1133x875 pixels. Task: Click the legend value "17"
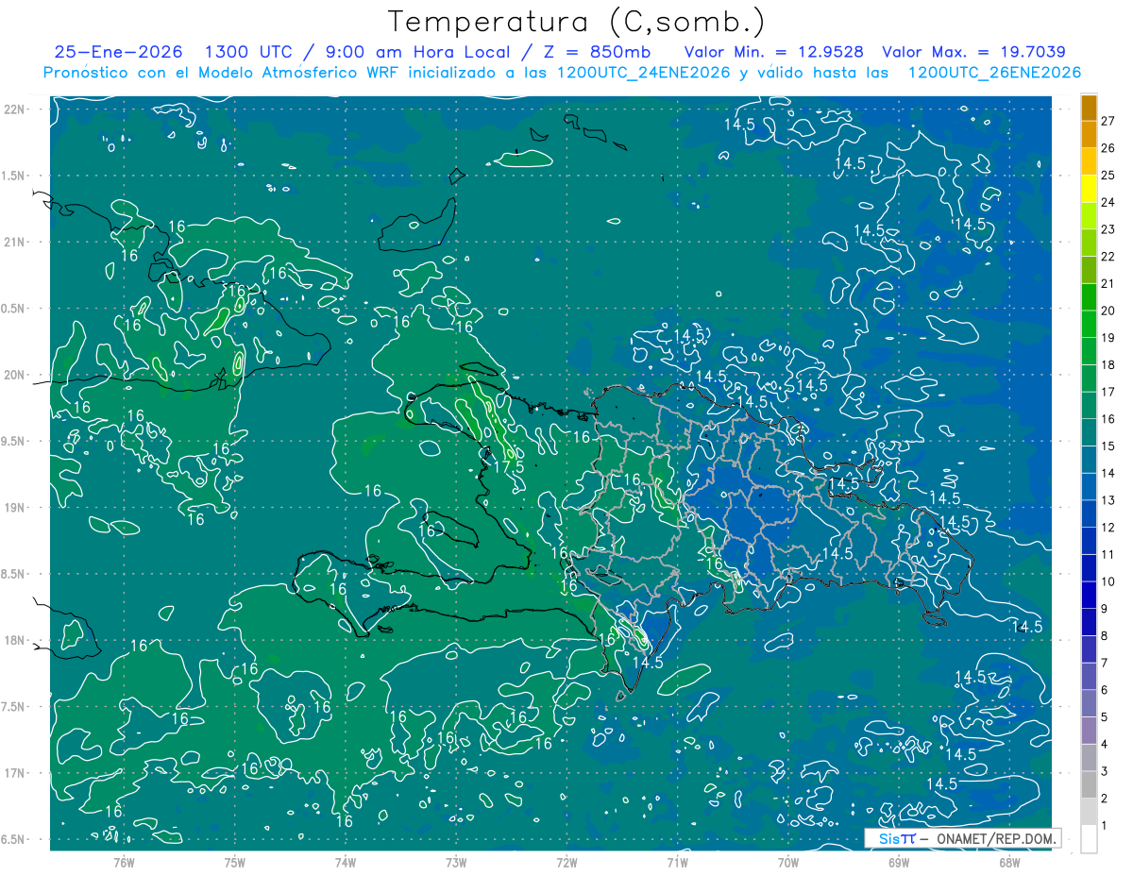[1108, 392]
